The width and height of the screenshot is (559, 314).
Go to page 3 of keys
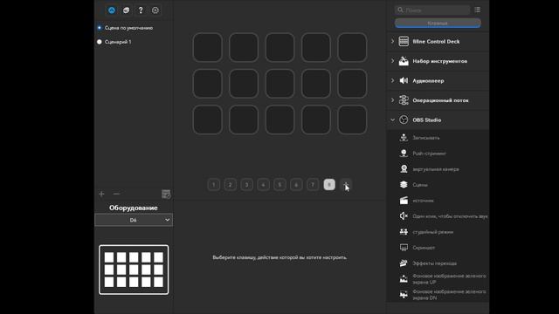click(246, 185)
